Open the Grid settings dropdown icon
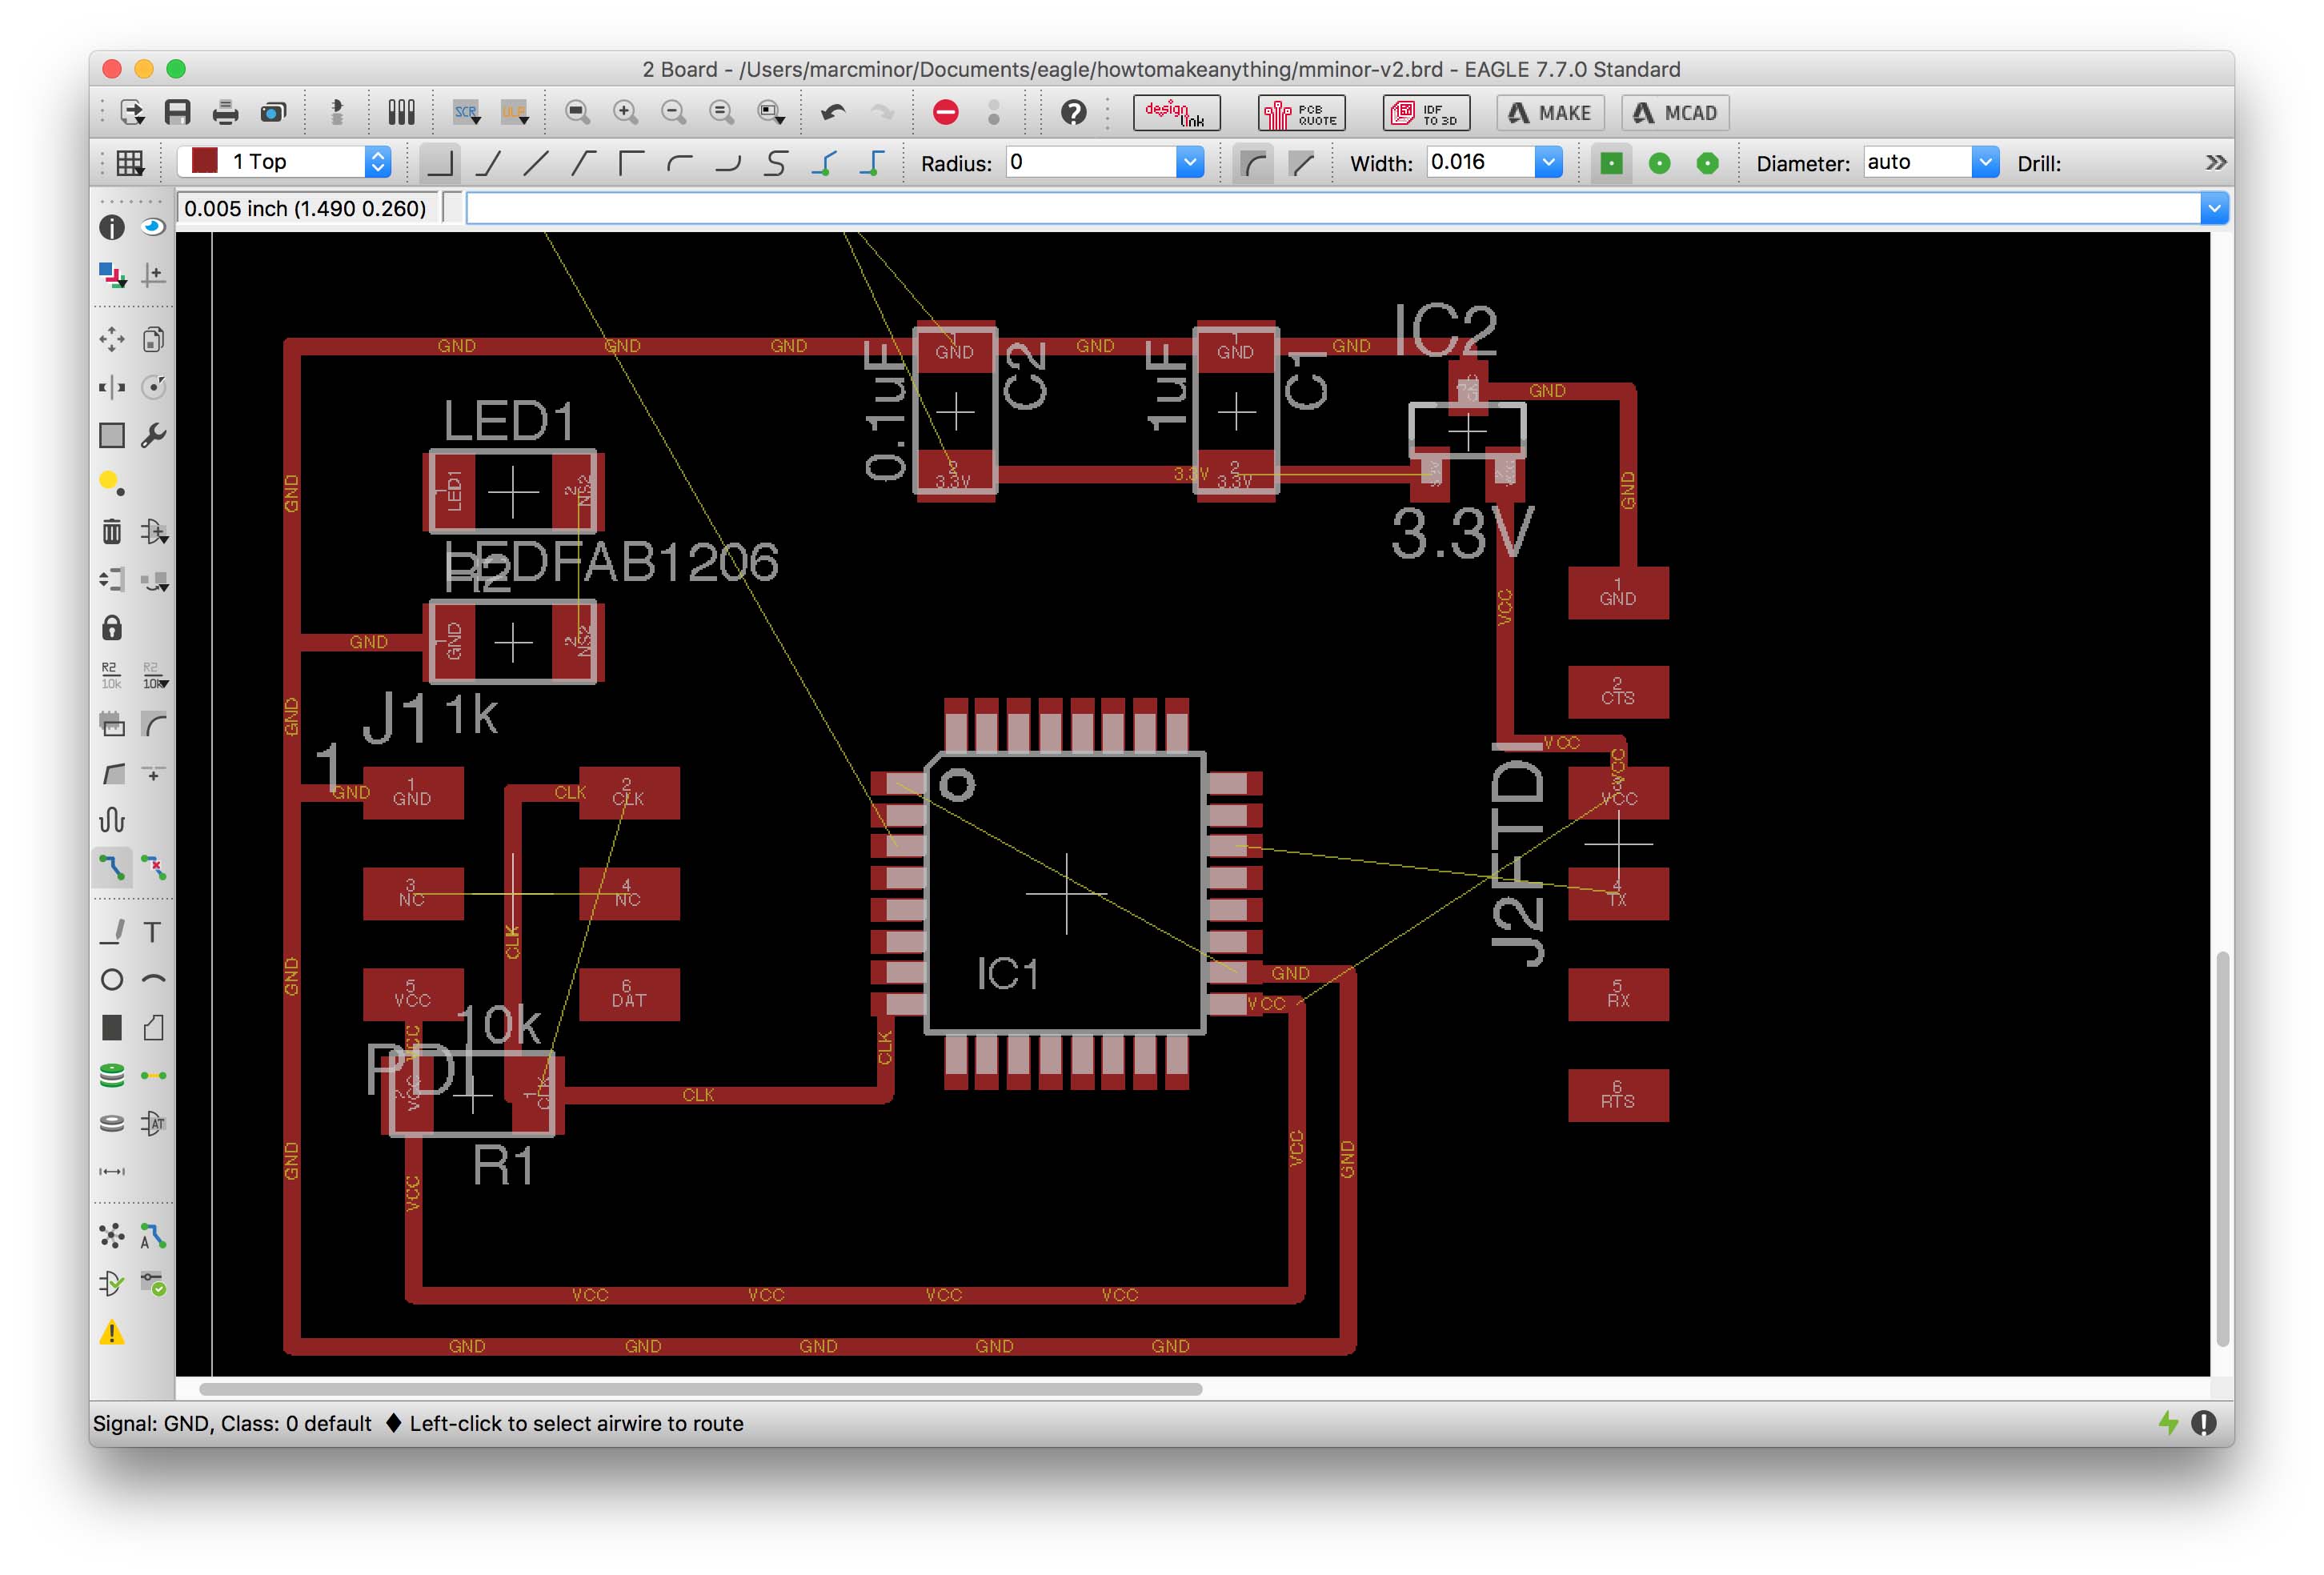 click(130, 163)
